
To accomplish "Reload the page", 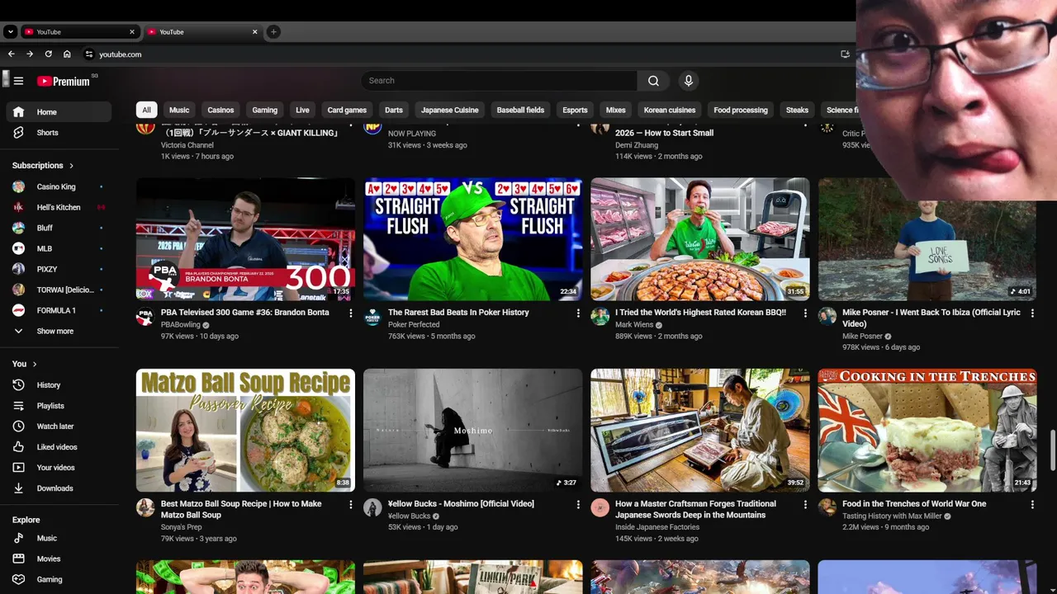I will pos(49,54).
